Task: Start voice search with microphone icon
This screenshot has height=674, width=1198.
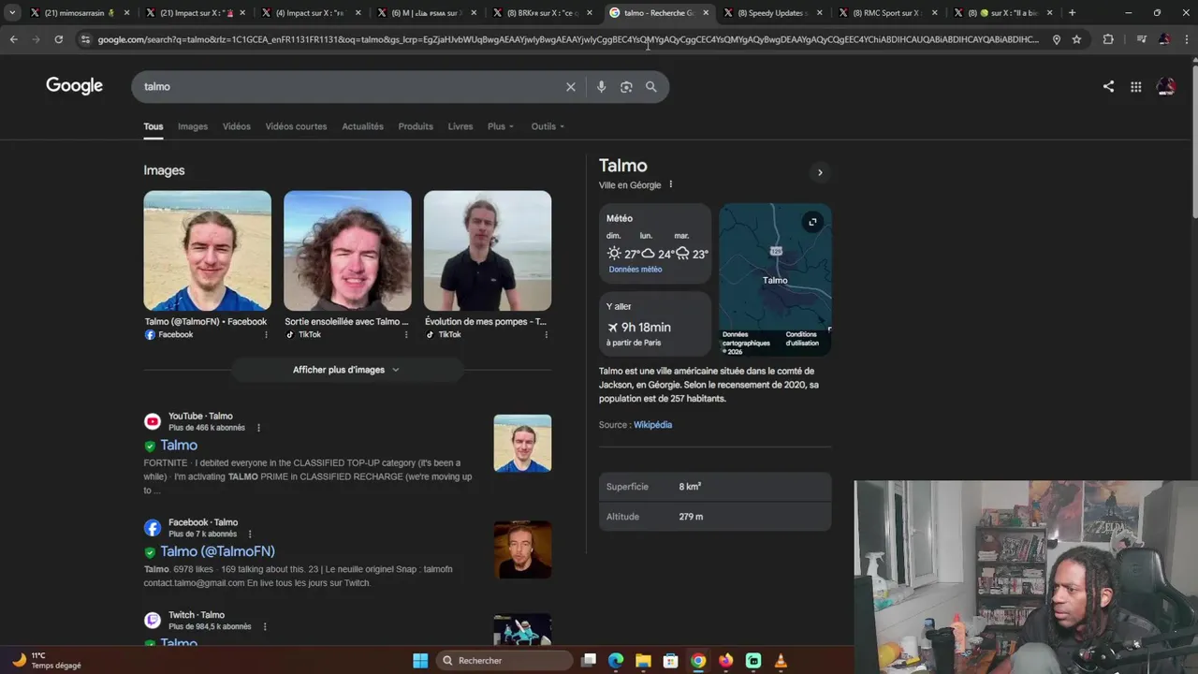Action: pyautogui.click(x=601, y=86)
